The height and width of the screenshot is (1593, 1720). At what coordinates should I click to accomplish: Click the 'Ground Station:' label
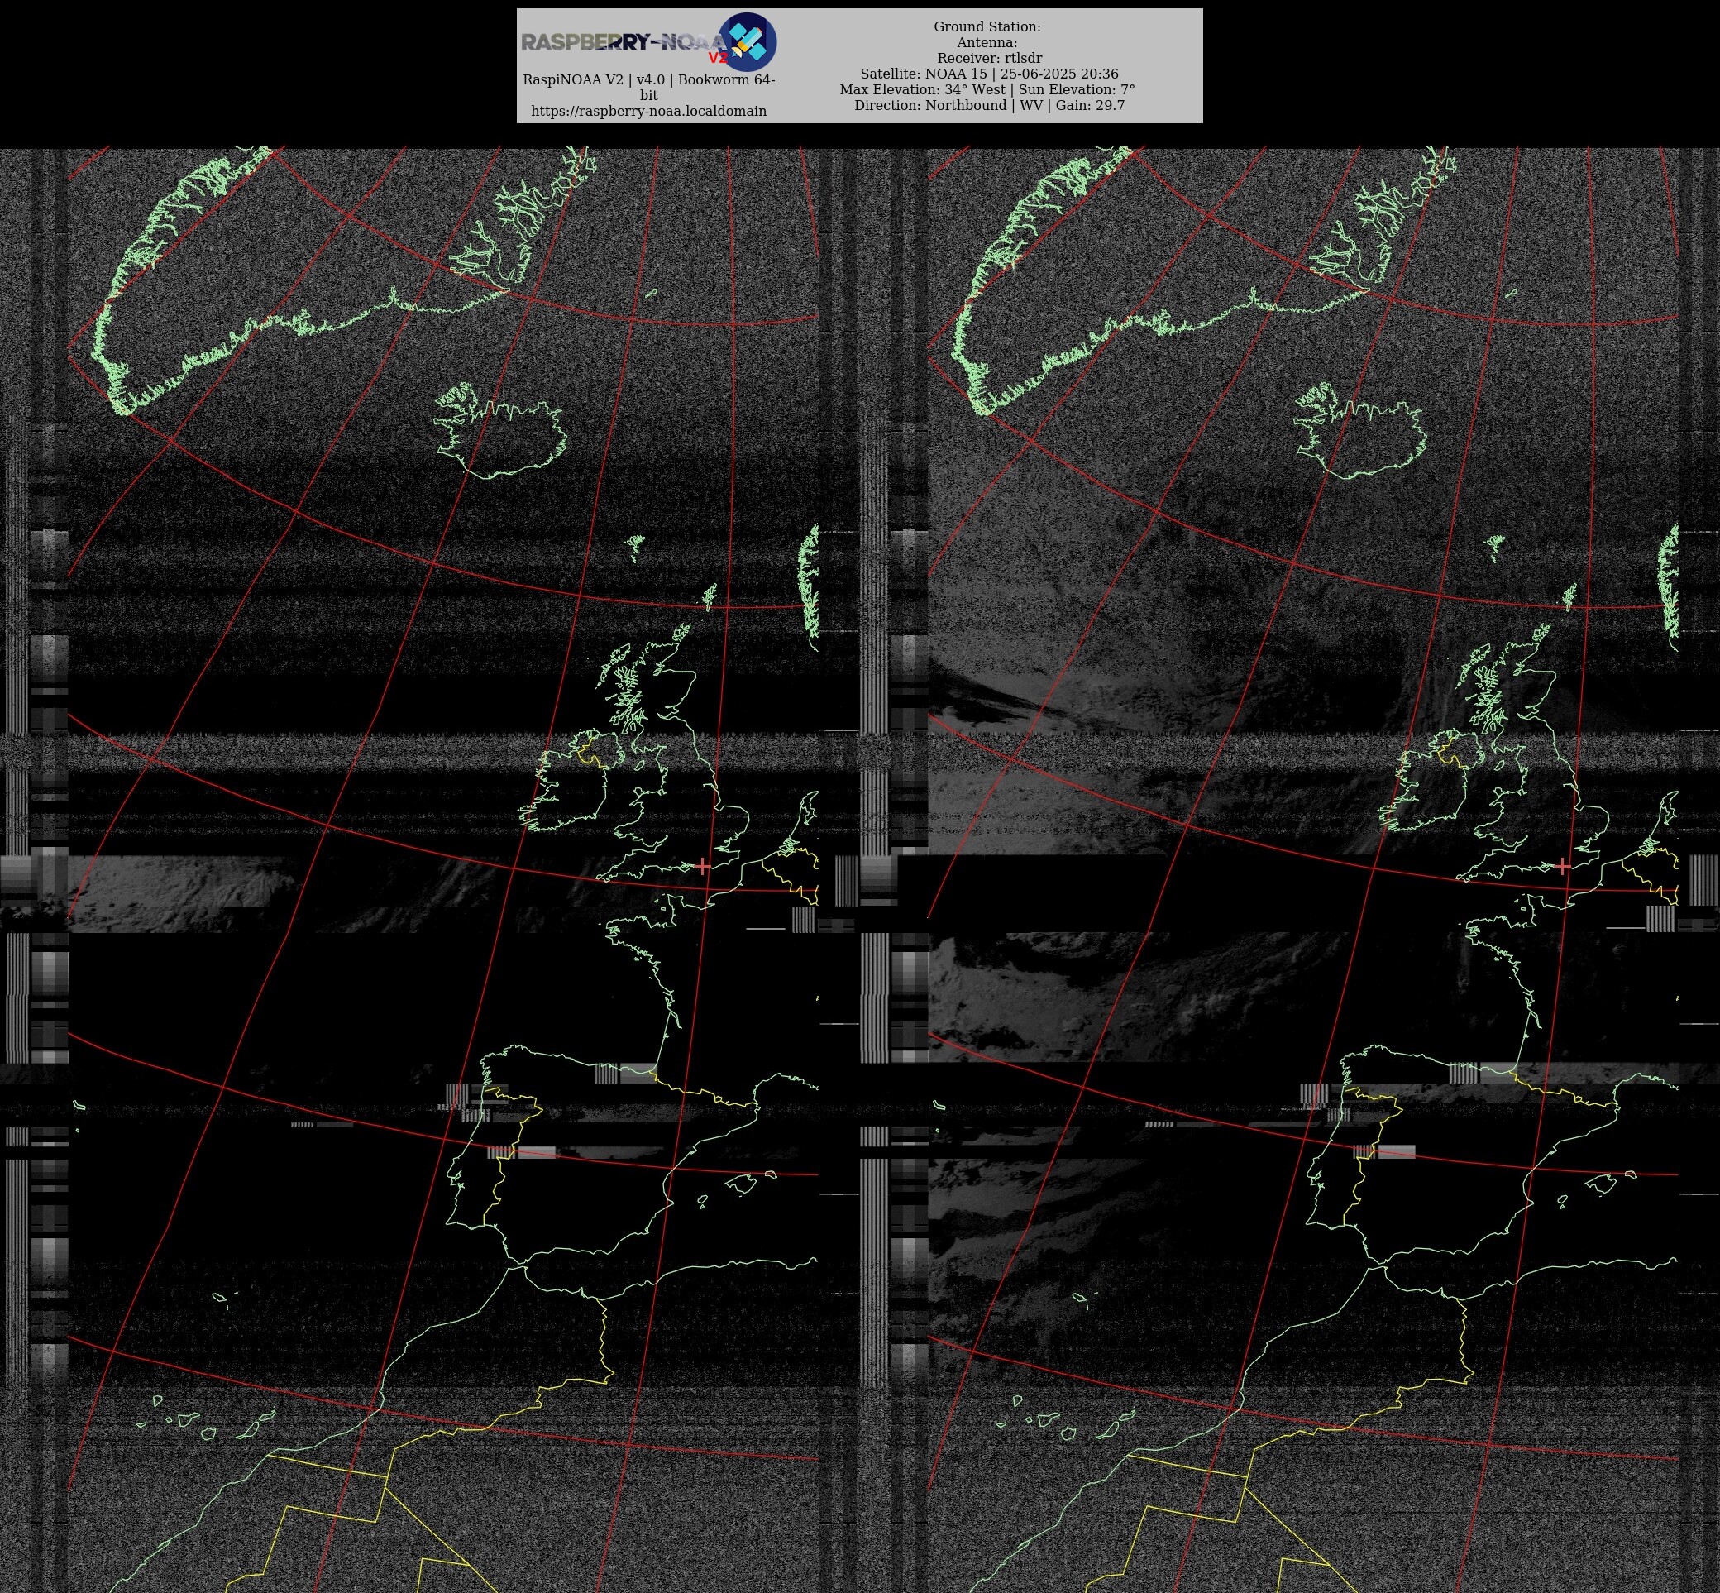(987, 26)
